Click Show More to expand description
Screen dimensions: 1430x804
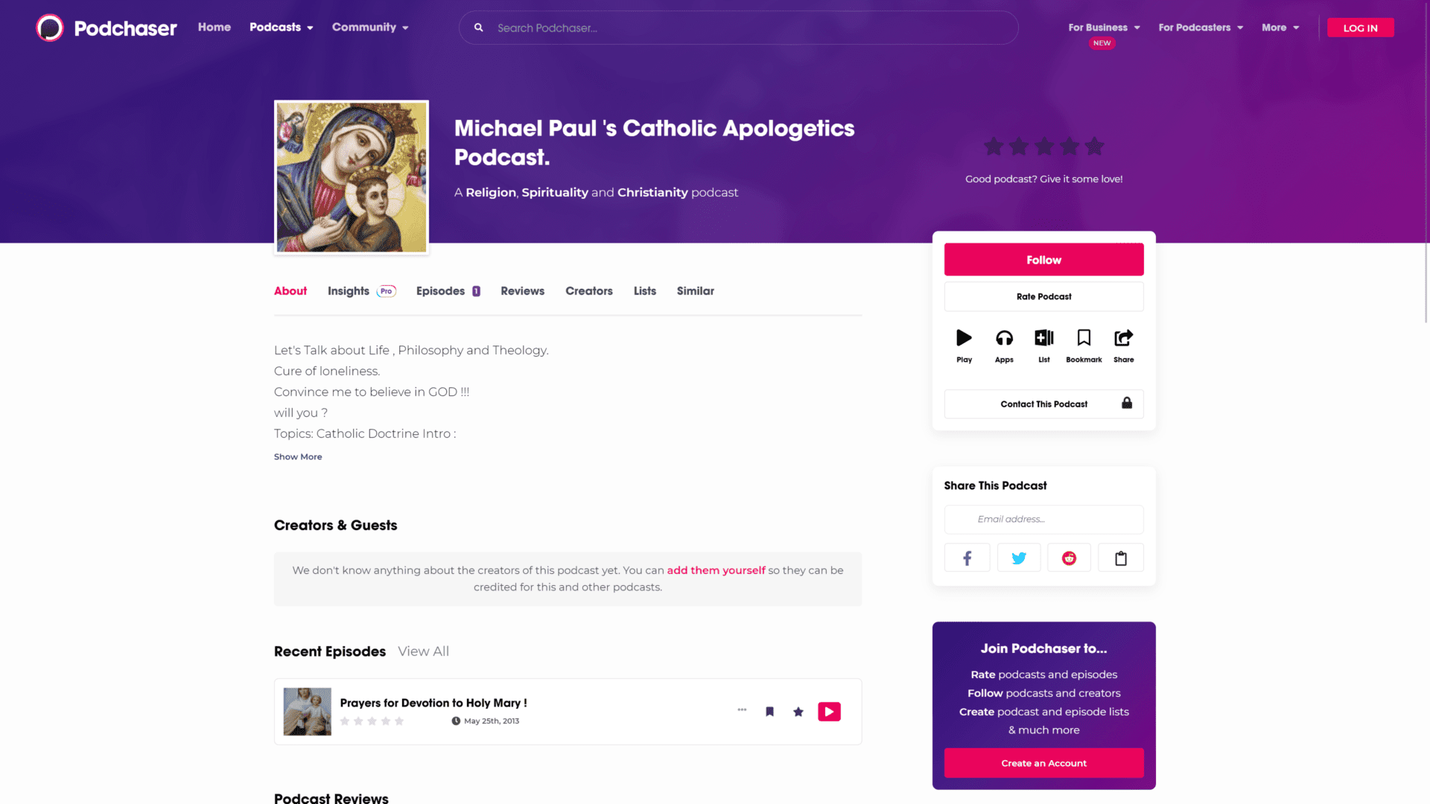point(298,456)
